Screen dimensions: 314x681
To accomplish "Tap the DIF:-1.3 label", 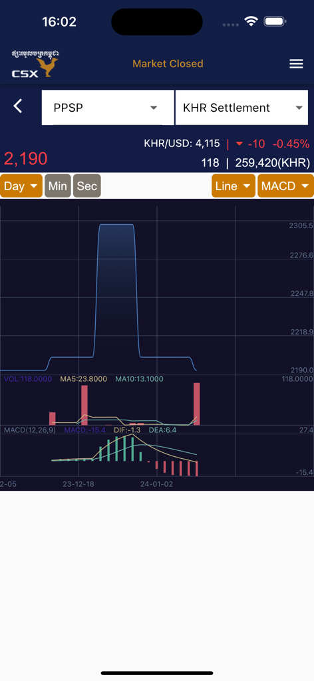I will [127, 430].
